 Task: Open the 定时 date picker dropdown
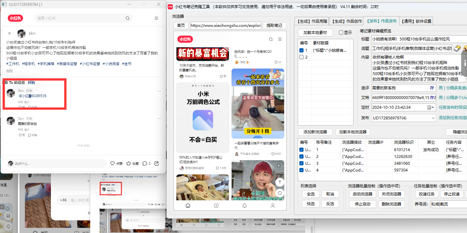433,107
